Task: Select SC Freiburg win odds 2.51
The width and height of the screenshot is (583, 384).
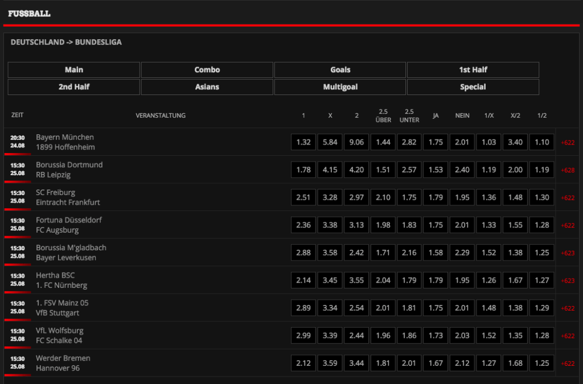Action: (303, 197)
